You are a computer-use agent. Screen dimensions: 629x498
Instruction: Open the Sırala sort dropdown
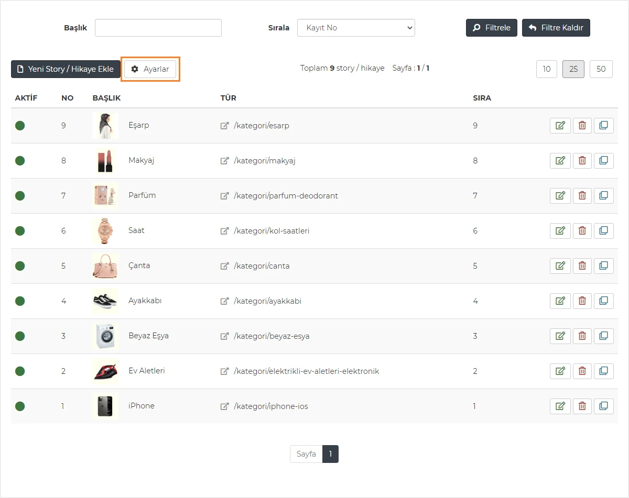356,28
